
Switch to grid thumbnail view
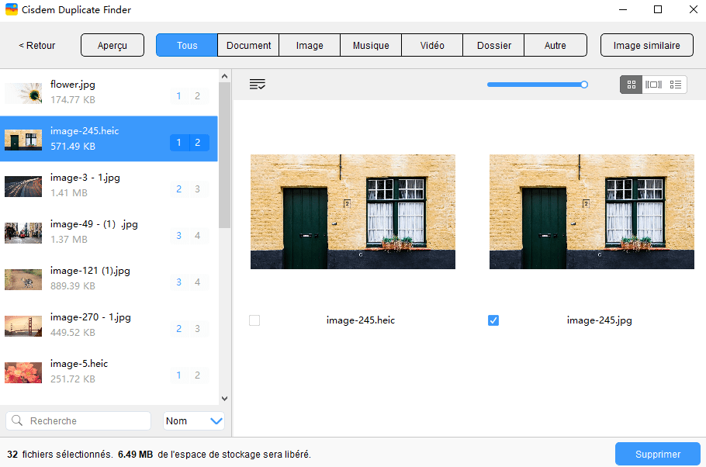632,85
